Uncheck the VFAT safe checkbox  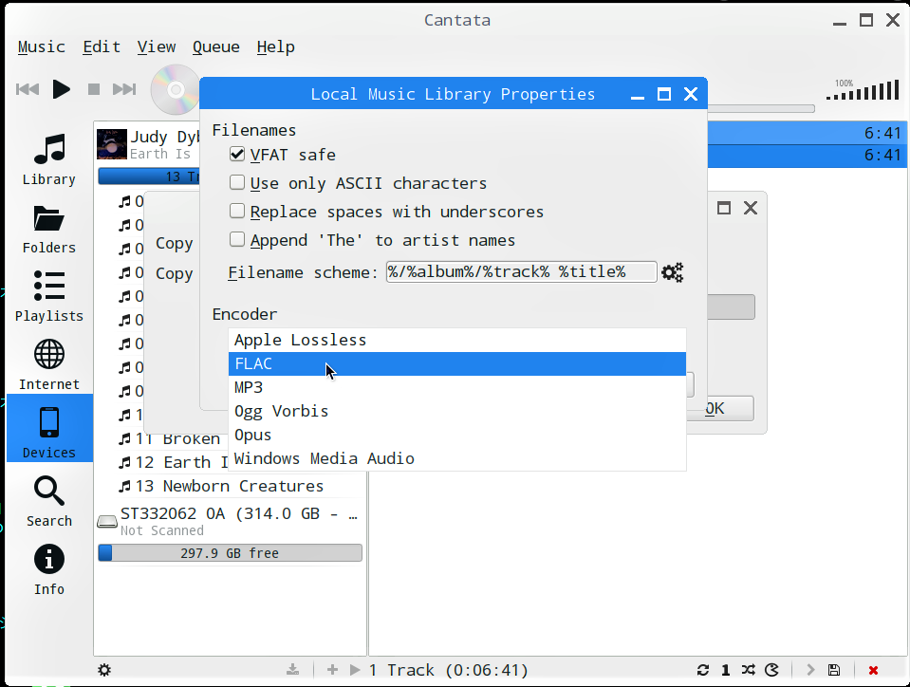click(x=237, y=154)
